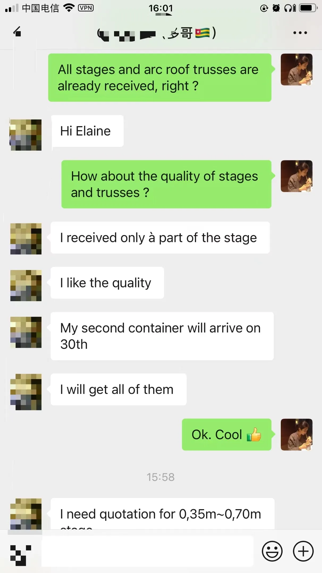Screen dimensions: 322x573
Task: Tap the "How about the quality of stages" bubble
Action: pos(166,184)
